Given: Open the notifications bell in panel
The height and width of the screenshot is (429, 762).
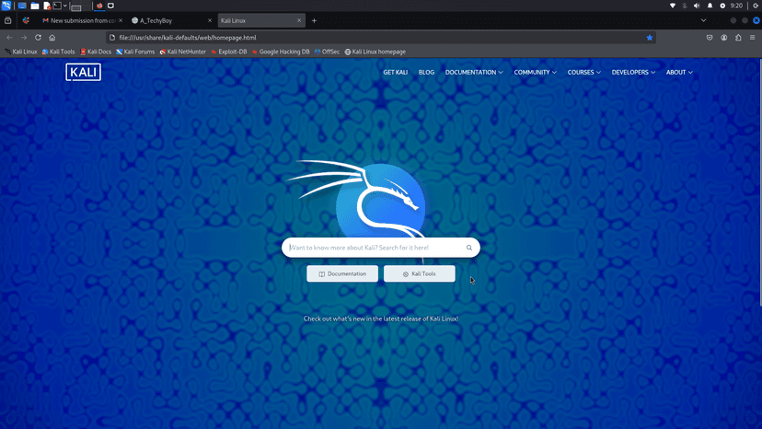Looking at the screenshot, I should 710,6.
